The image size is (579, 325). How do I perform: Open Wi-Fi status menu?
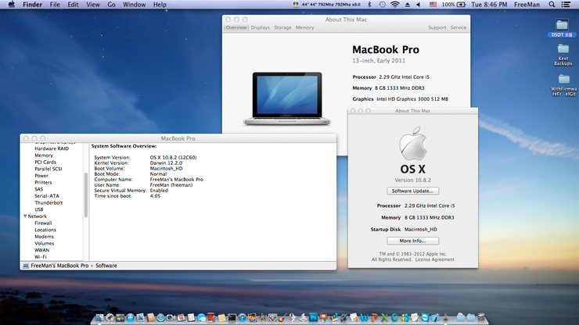pos(395,5)
